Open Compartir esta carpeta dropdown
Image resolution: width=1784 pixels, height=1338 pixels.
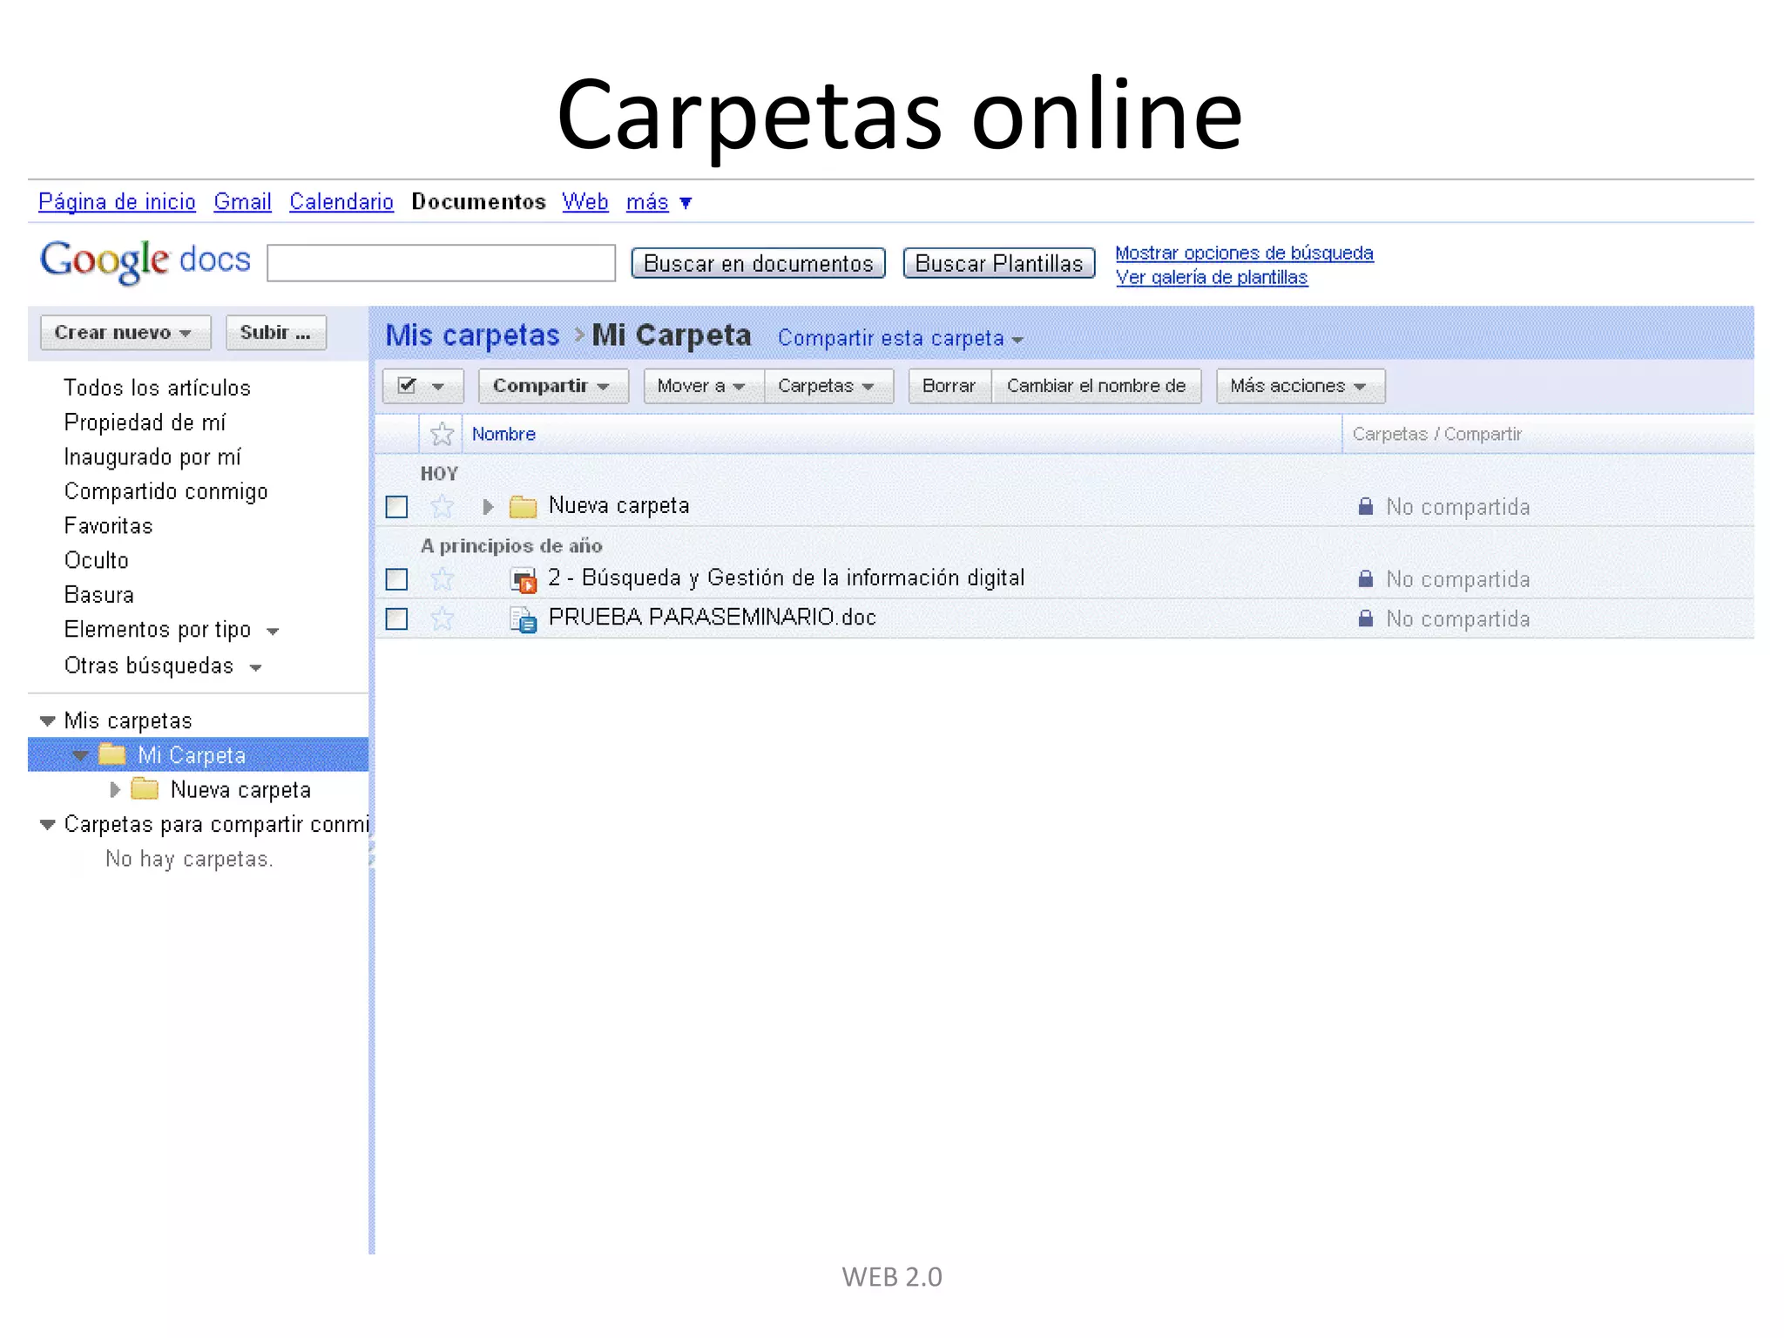pos(901,338)
